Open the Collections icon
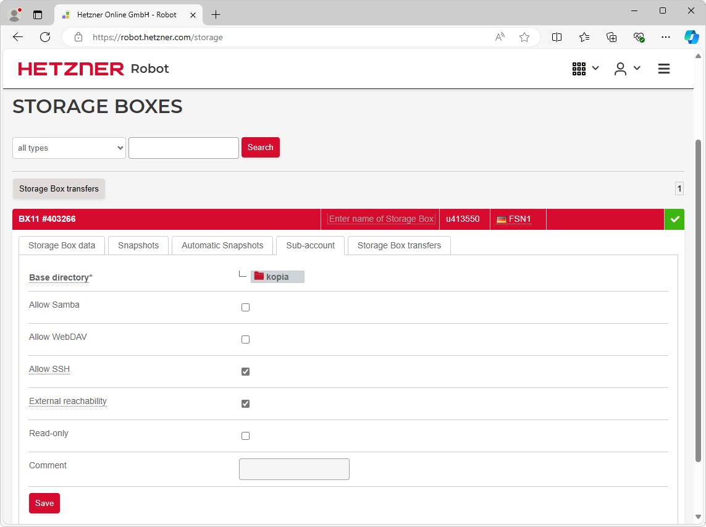706x527 pixels. (611, 37)
